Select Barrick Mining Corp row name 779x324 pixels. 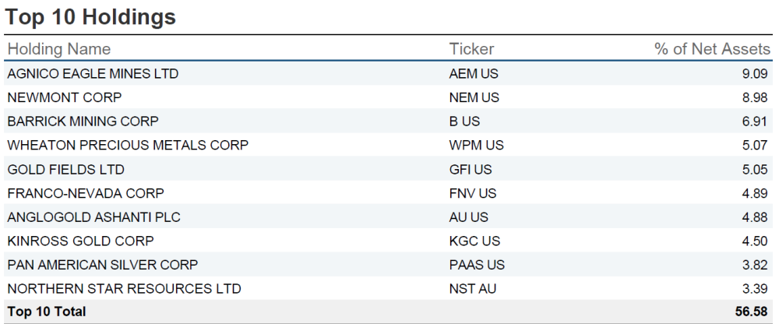[x=83, y=121]
